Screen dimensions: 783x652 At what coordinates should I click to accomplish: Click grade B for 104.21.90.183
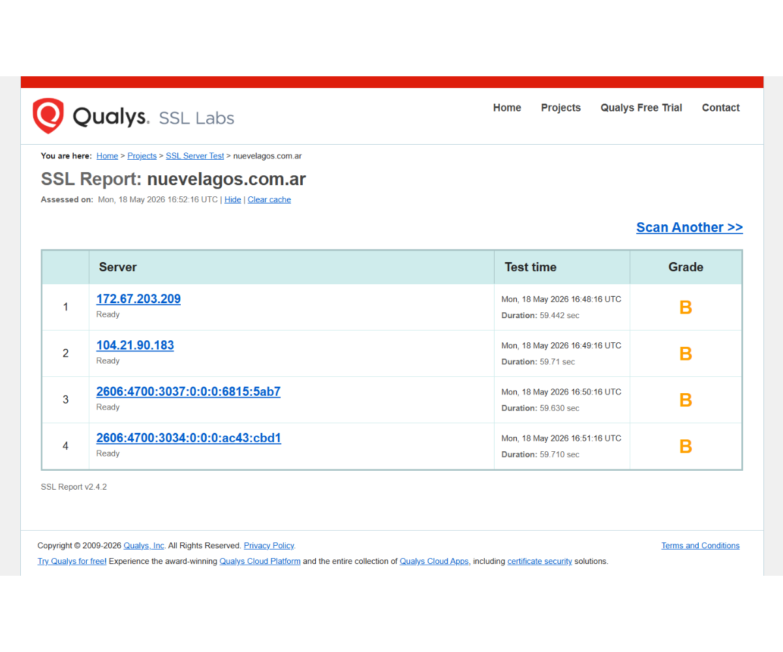[686, 353]
